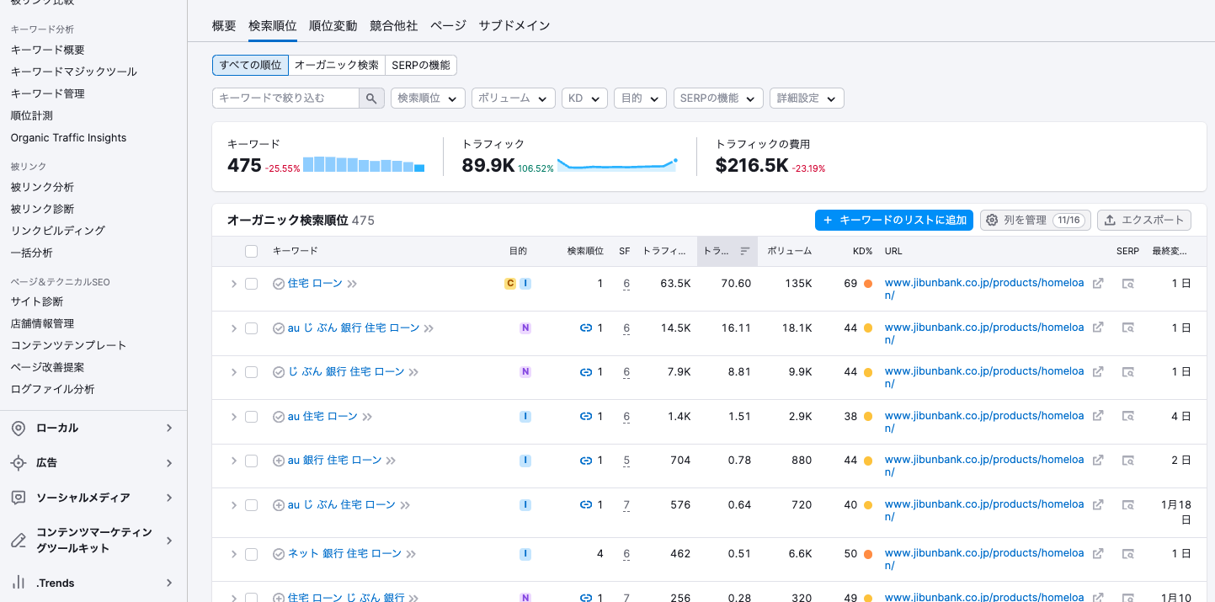Image resolution: width=1215 pixels, height=602 pixels.
Task: Click the 列を管理 button
Action: pyautogui.click(x=1036, y=220)
